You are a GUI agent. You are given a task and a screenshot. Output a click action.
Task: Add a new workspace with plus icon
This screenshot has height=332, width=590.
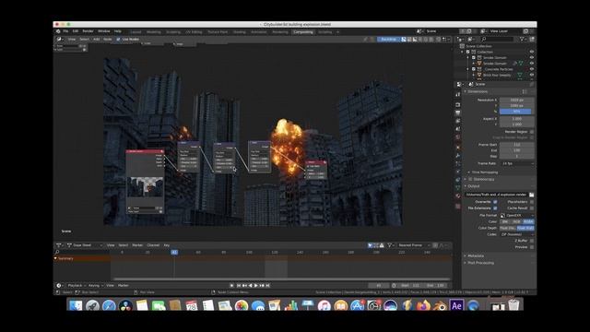[338, 32]
